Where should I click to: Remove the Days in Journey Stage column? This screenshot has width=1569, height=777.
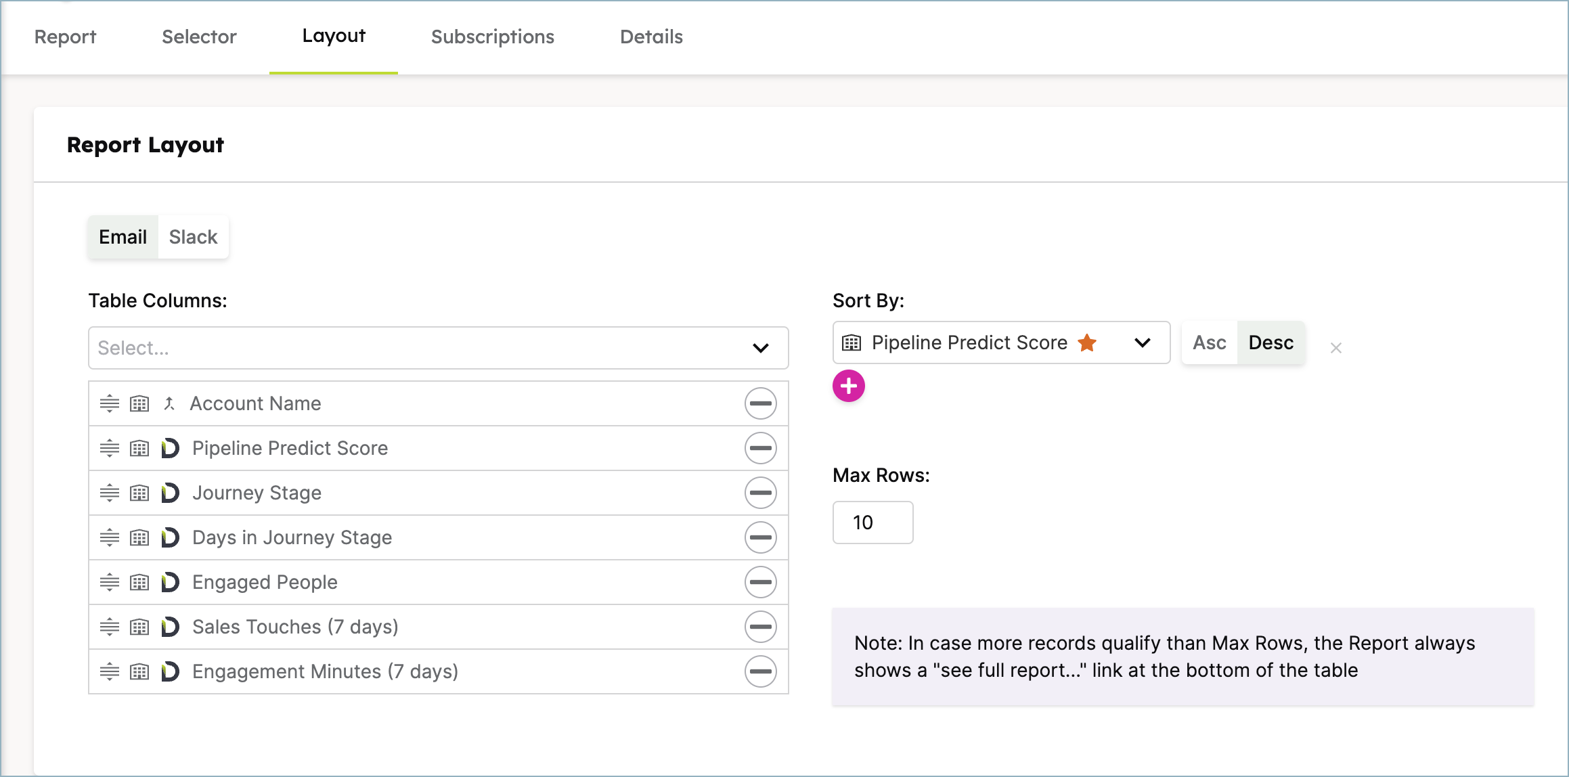coord(760,537)
